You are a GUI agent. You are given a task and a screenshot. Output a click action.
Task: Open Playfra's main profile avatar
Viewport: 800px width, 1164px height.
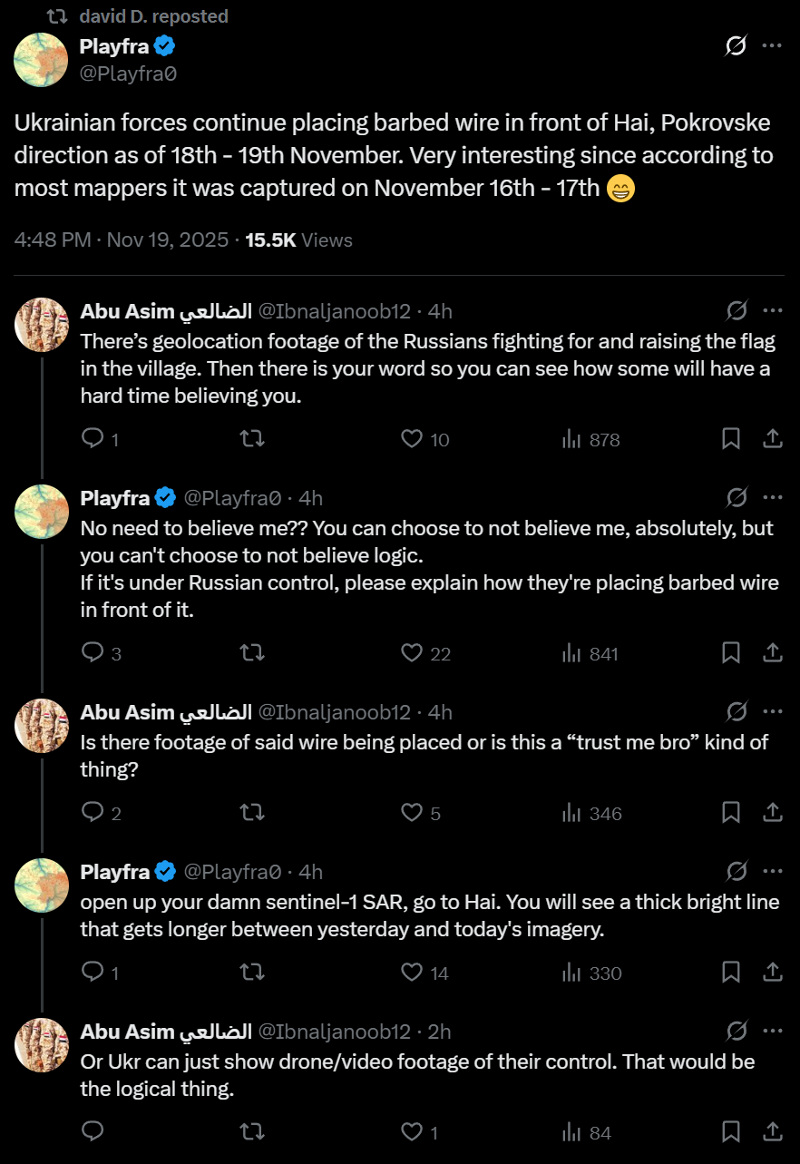[41, 60]
